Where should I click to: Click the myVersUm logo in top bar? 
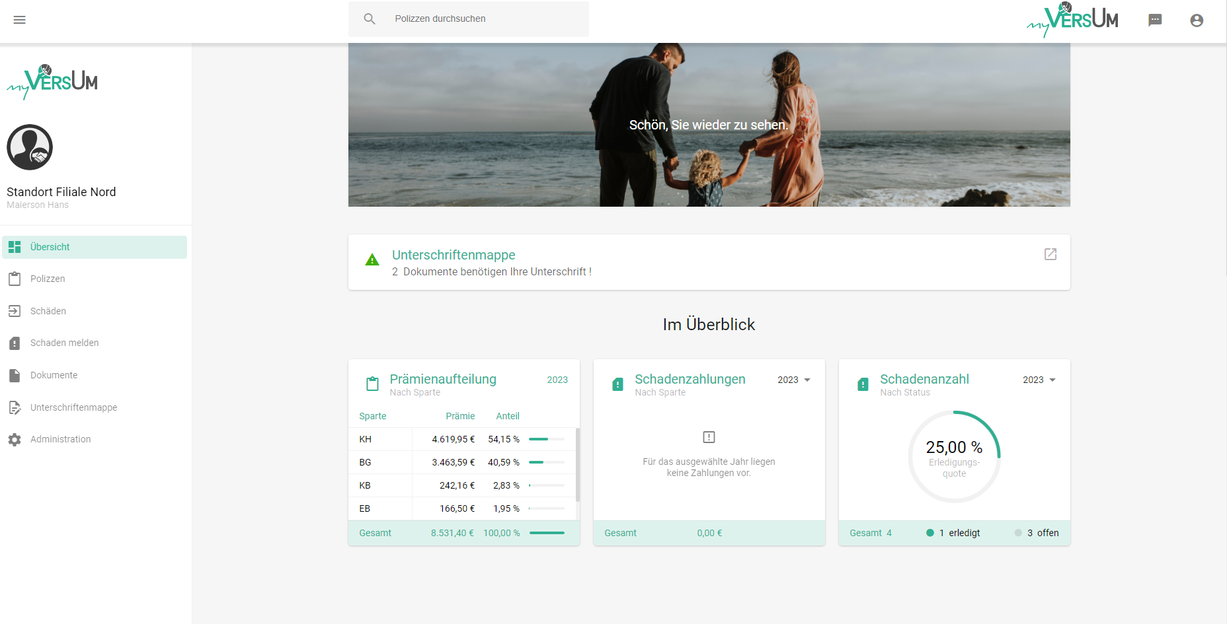pyautogui.click(x=1072, y=20)
